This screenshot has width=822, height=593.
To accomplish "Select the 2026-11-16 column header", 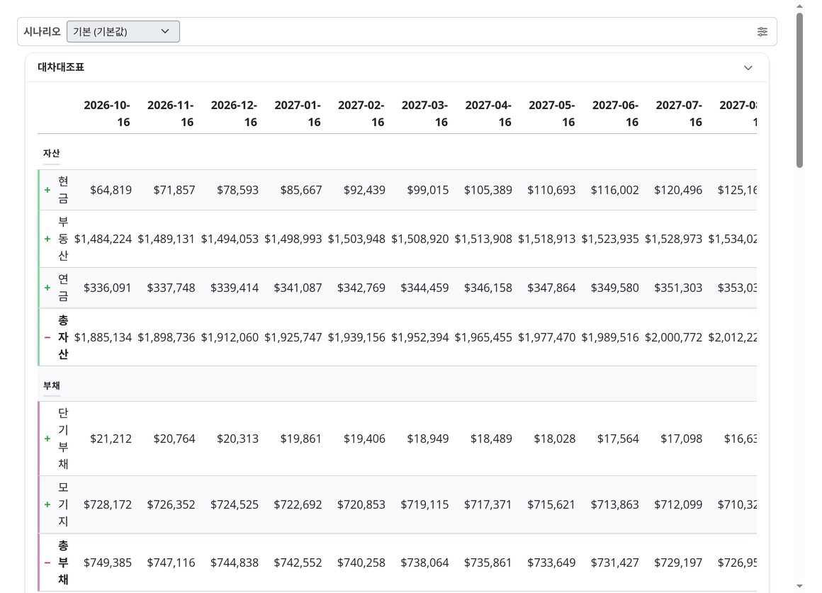I will coord(170,113).
